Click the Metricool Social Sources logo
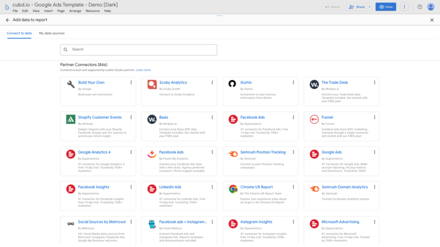440x247 pixels. tap(71, 224)
